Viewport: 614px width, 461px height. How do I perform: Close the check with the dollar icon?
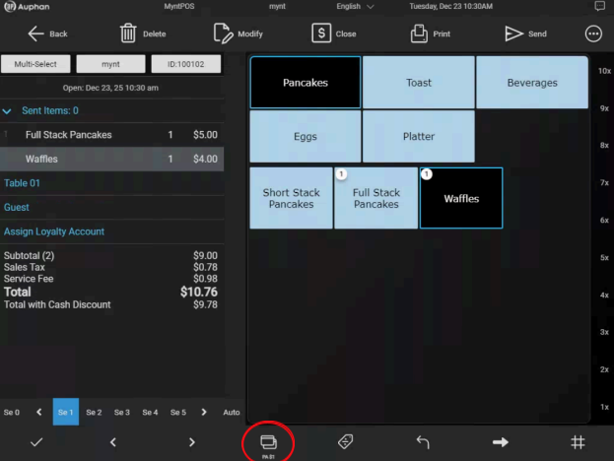pos(334,33)
